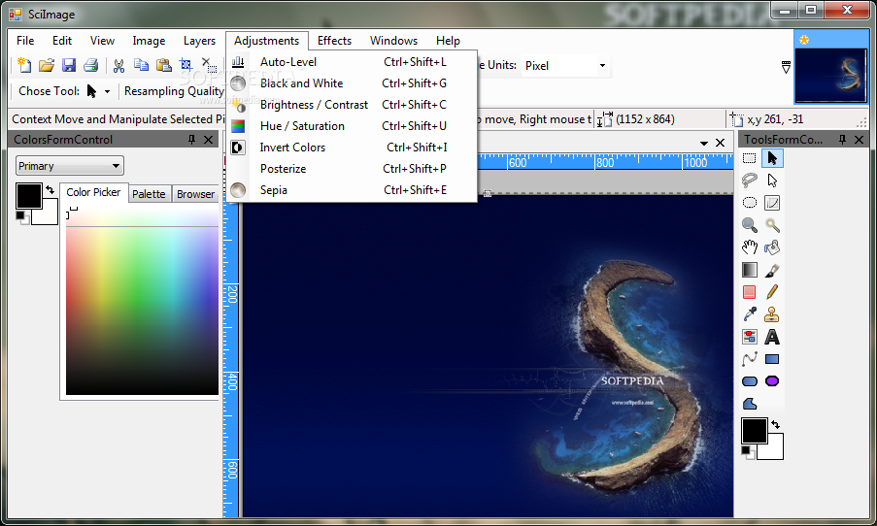Select the Recolor tool
The image size is (877, 526).
pyautogui.click(x=750, y=337)
